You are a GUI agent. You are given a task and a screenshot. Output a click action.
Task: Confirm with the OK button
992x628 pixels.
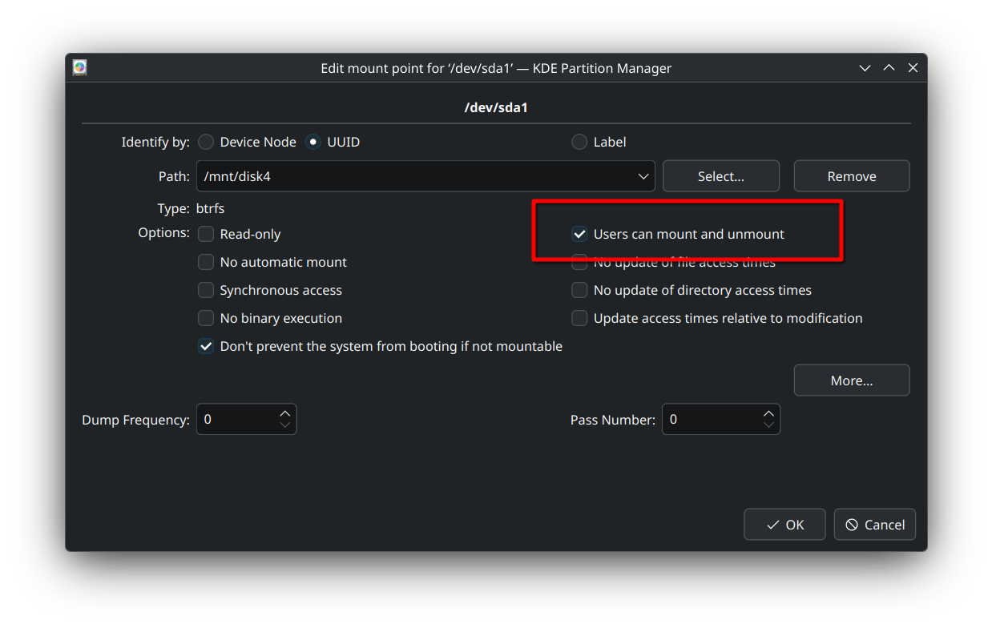tap(784, 525)
